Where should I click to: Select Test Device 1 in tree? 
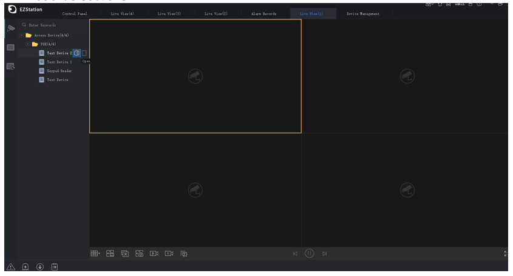59,62
